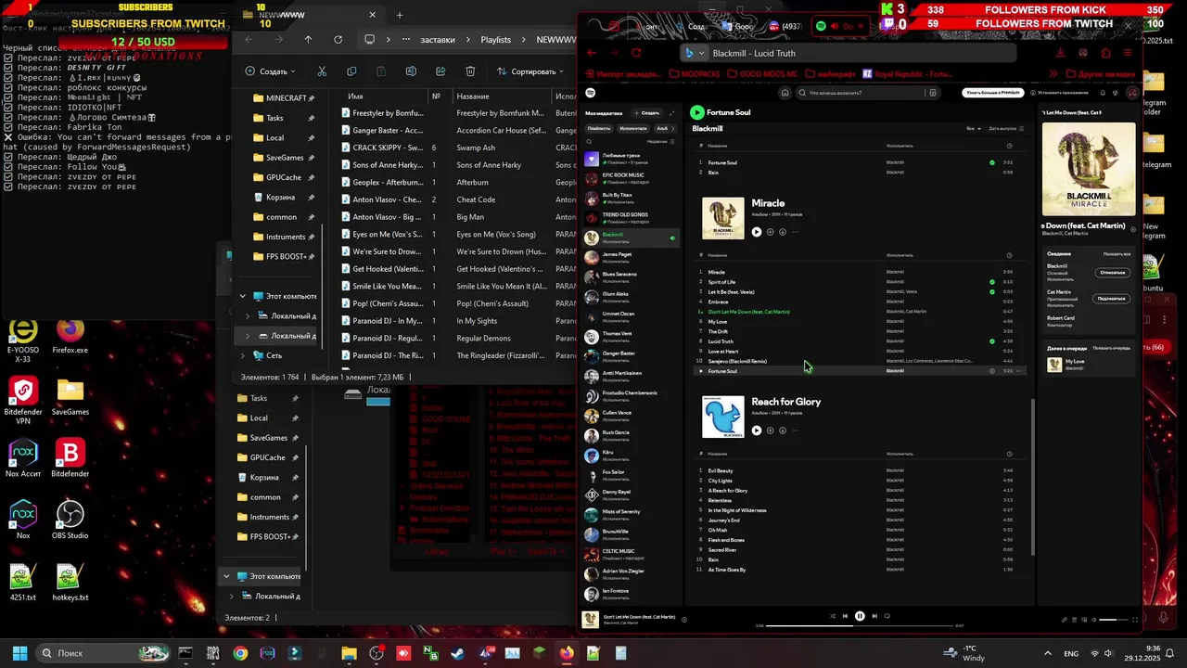The height and width of the screenshot is (668, 1187).
Task: Go to Spotify Home via house icon
Action: (785, 93)
